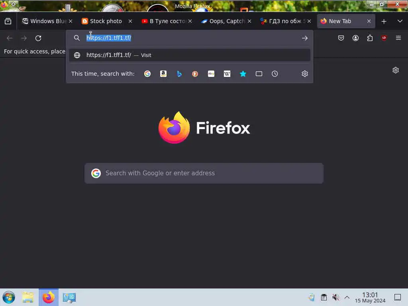Search this time with Wikipedia

pyautogui.click(x=227, y=74)
